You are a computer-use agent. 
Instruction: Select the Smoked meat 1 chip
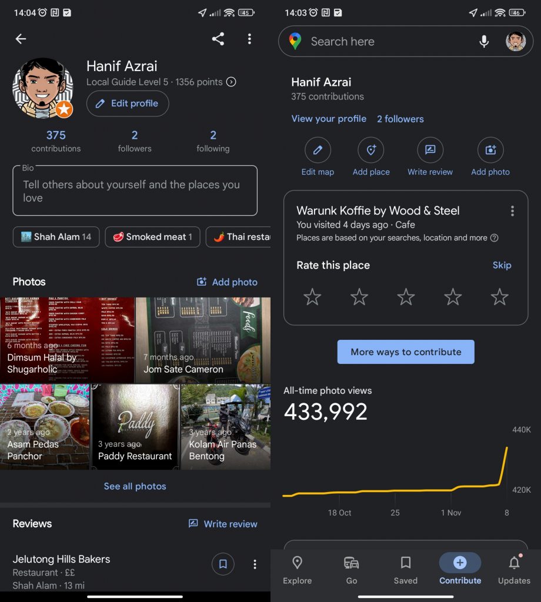(x=152, y=237)
